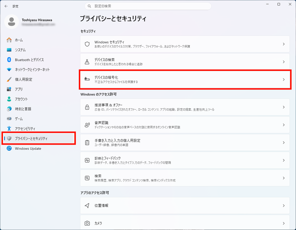296x230 pixels.
Task: Click the ホーム house icon
Action: click(9, 40)
